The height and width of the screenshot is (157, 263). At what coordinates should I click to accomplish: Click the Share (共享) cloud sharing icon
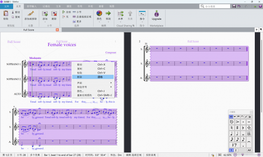pos(120,14)
